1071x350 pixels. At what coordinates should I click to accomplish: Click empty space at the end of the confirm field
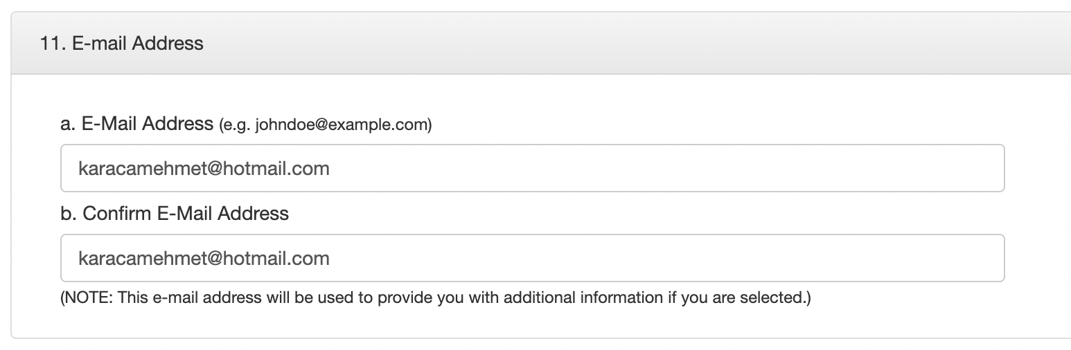(665, 258)
